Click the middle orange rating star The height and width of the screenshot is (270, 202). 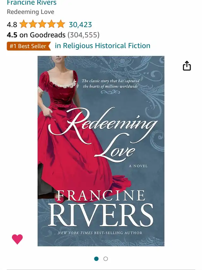click(42, 24)
